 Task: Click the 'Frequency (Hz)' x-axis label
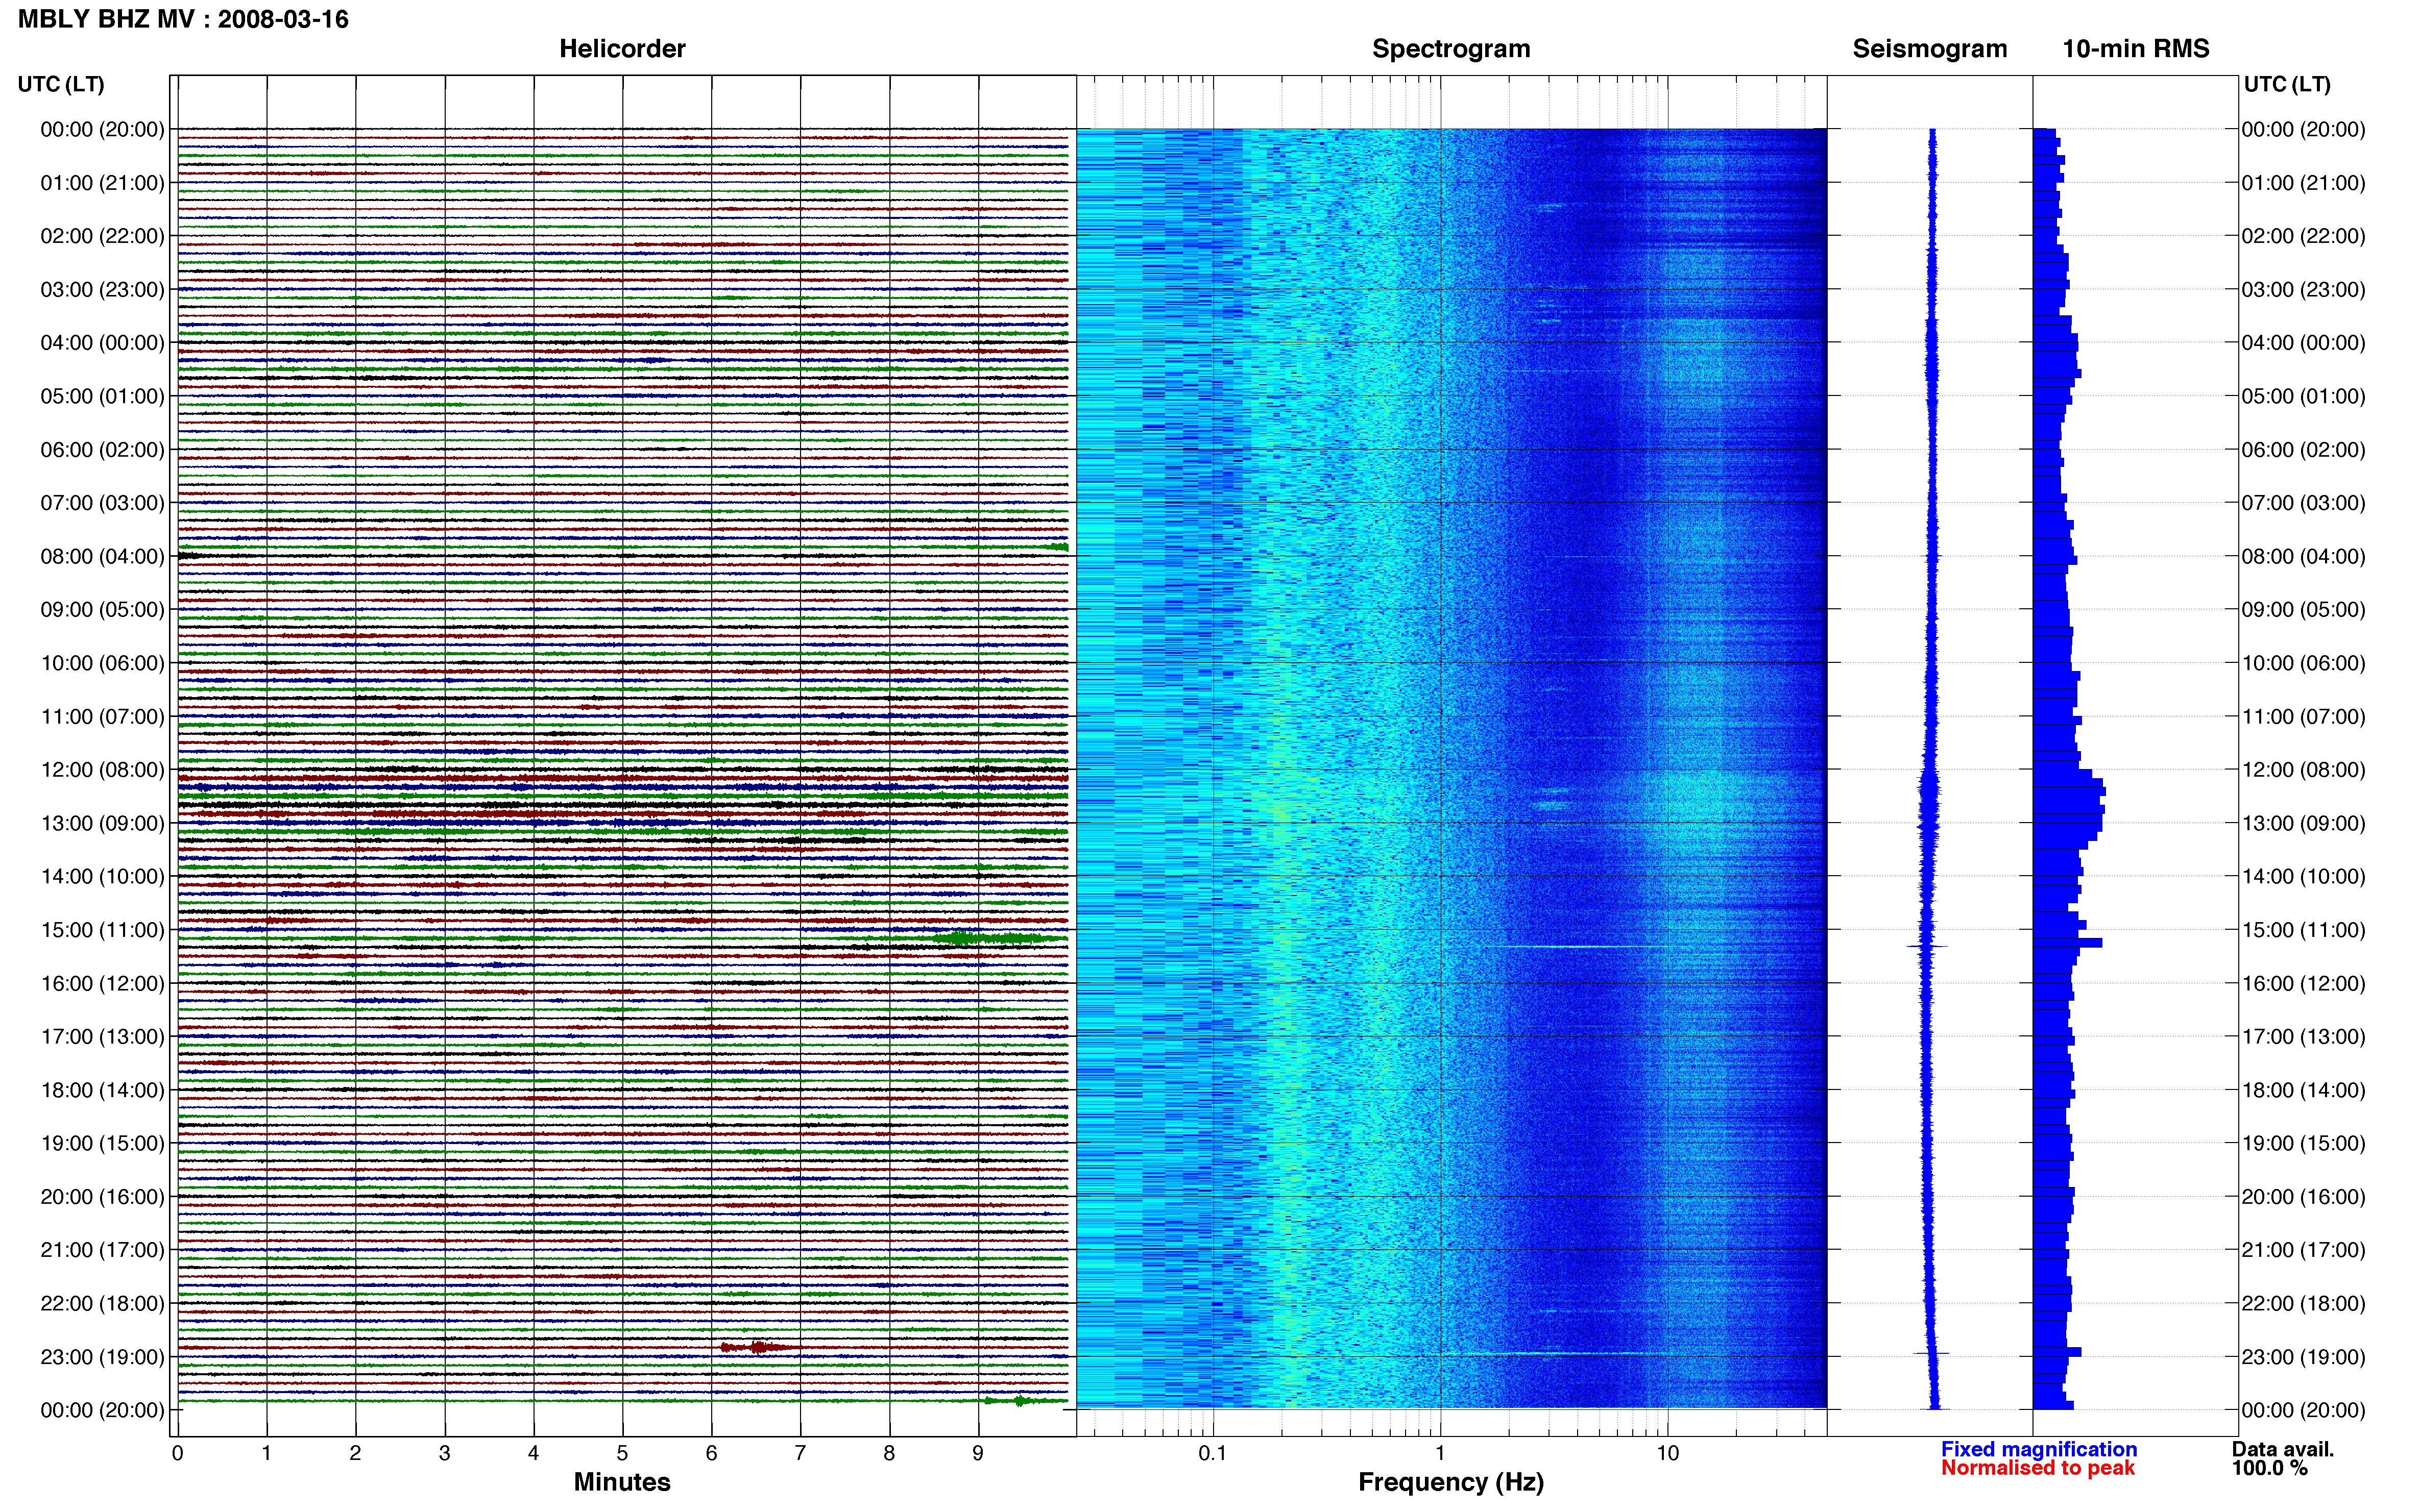[1450, 1482]
